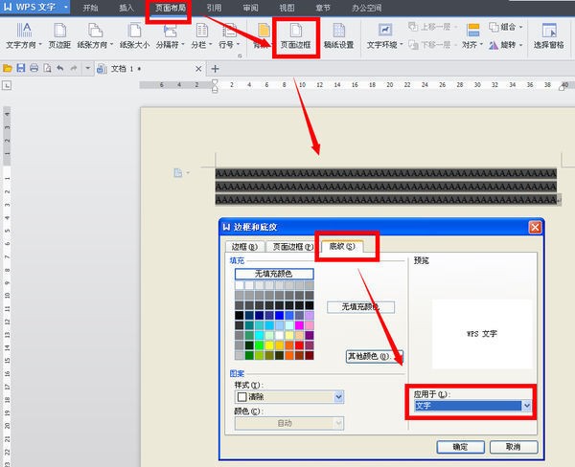
Task: Switch to the 审阅 ribbon tab
Action: [250, 8]
